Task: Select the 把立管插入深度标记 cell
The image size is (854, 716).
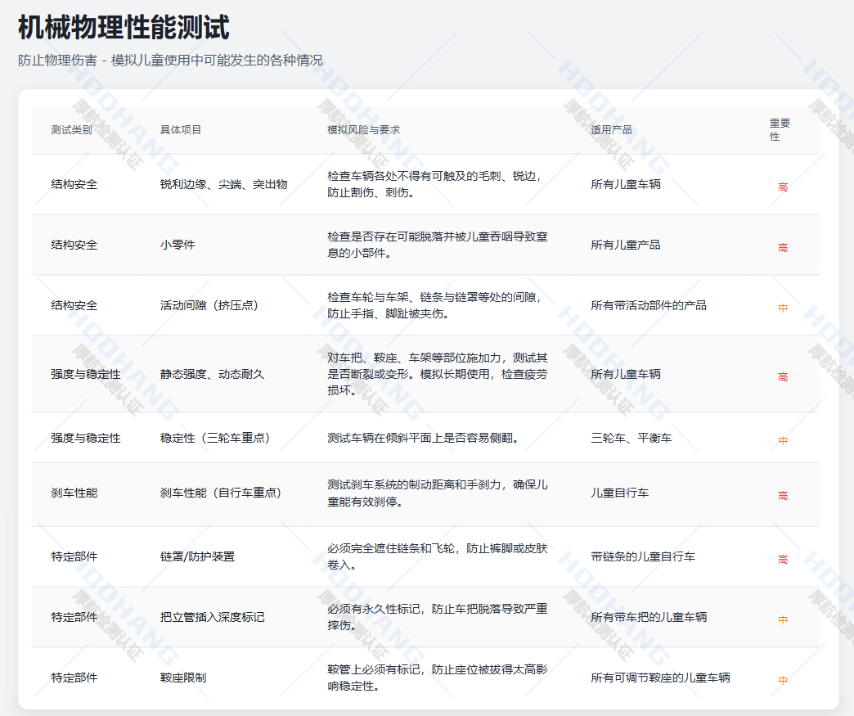Action: (213, 617)
